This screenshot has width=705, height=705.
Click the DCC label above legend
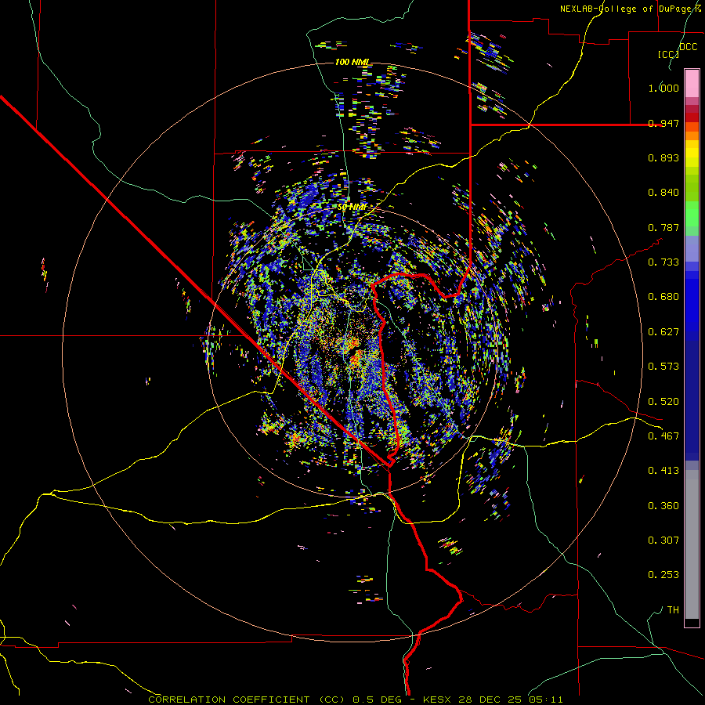click(x=689, y=47)
